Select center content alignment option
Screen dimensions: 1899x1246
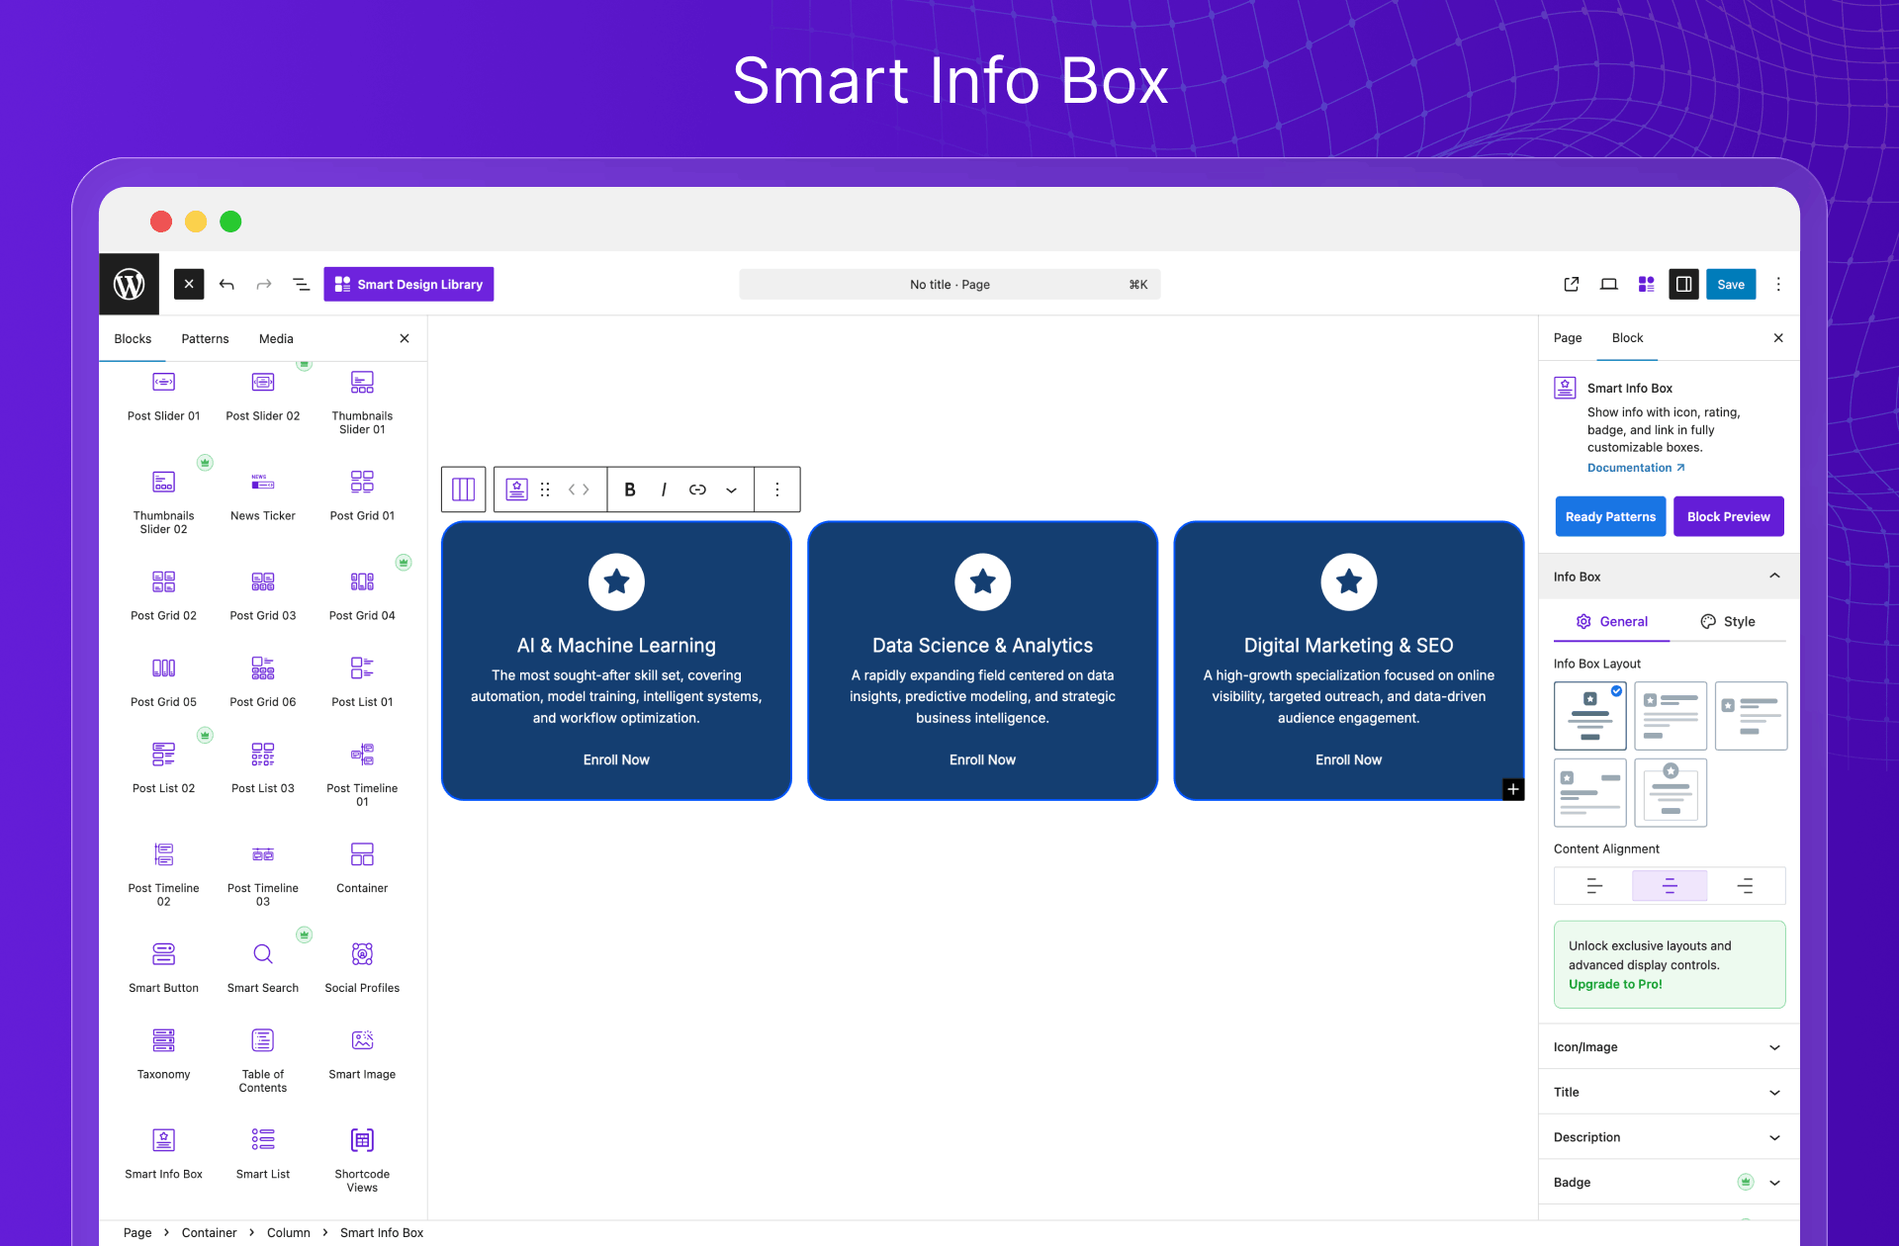tap(1670, 886)
